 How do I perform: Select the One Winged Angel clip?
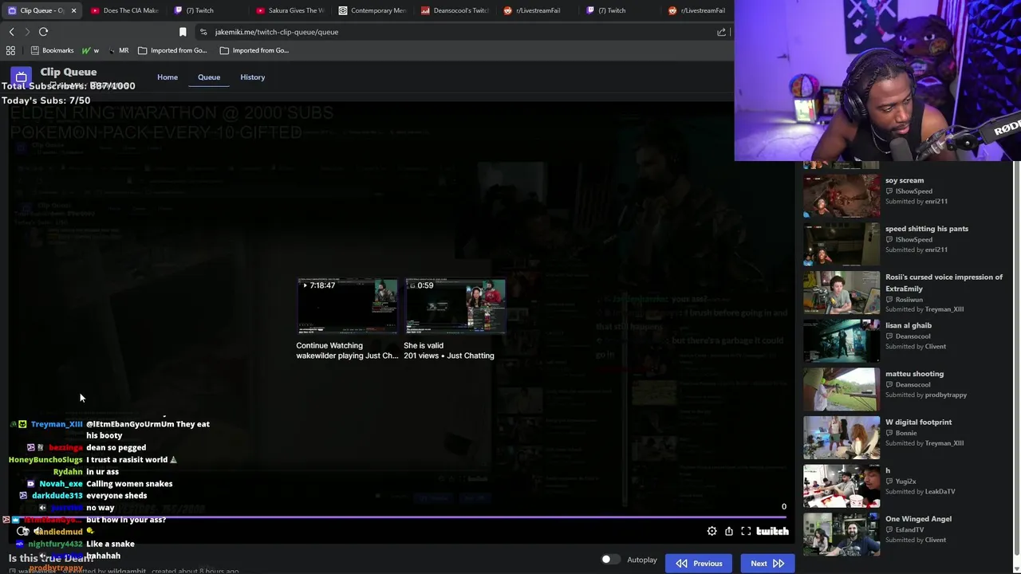tap(906, 534)
